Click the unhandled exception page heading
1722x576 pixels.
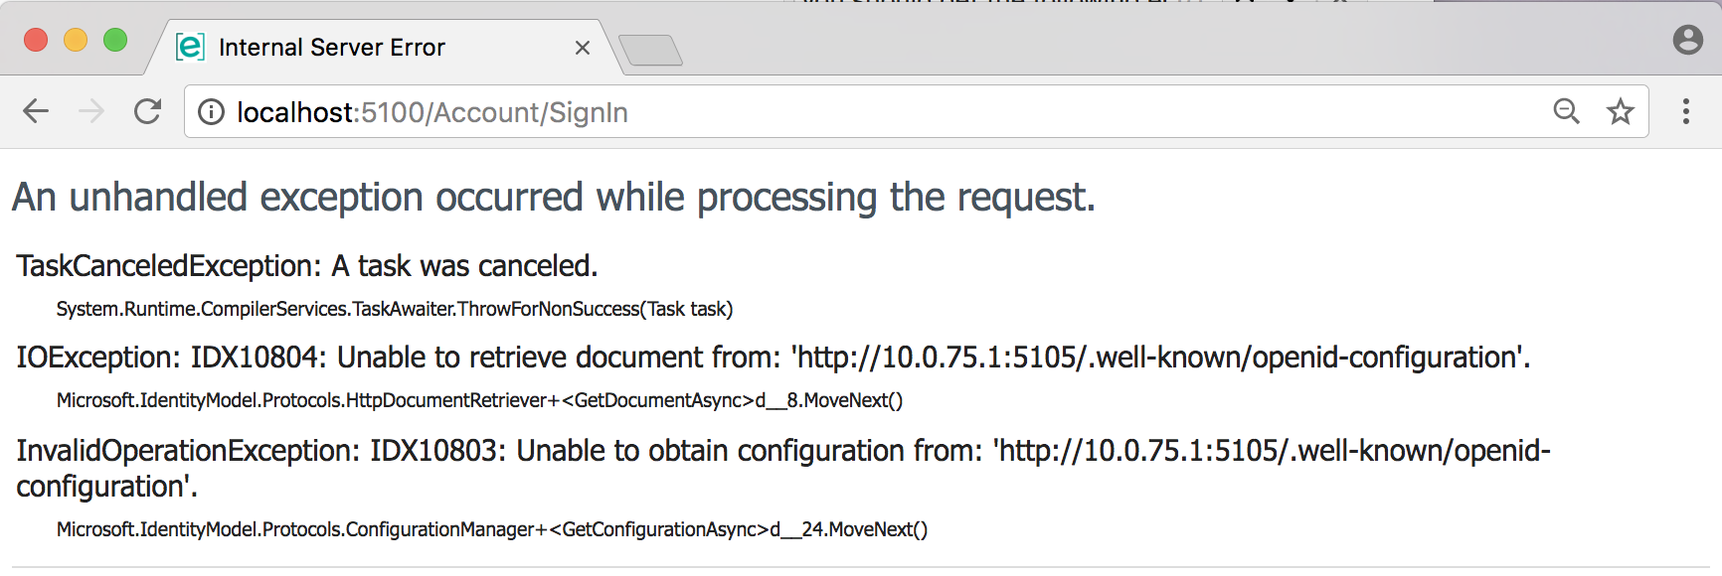click(x=553, y=198)
